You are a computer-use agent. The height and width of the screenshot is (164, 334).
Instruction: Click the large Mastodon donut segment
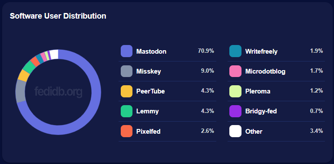pos(94,106)
